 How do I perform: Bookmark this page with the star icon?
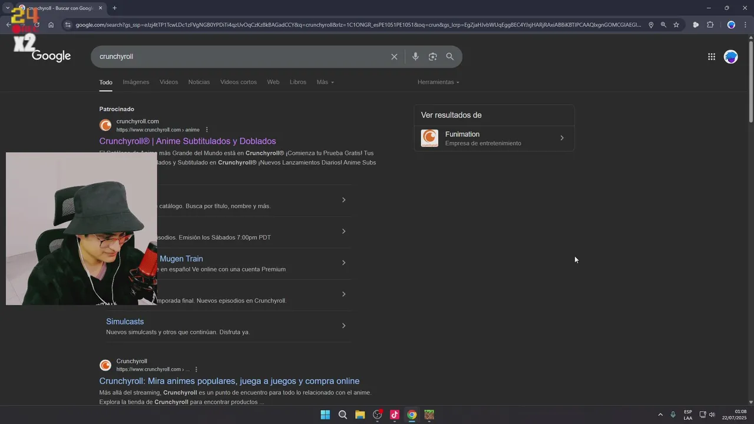point(676,25)
